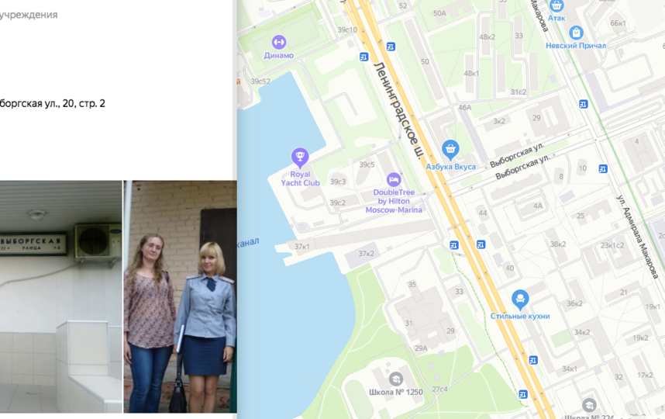The width and height of the screenshot is (665, 419).
Task: Click the Выборгская ул., 20, стр. 2 address
Action: [x=53, y=103]
